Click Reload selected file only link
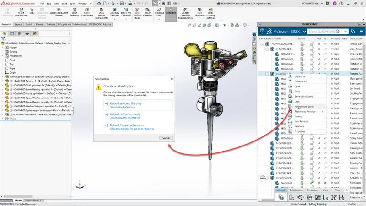Viewport: 366px width, 206px height. (x=126, y=103)
